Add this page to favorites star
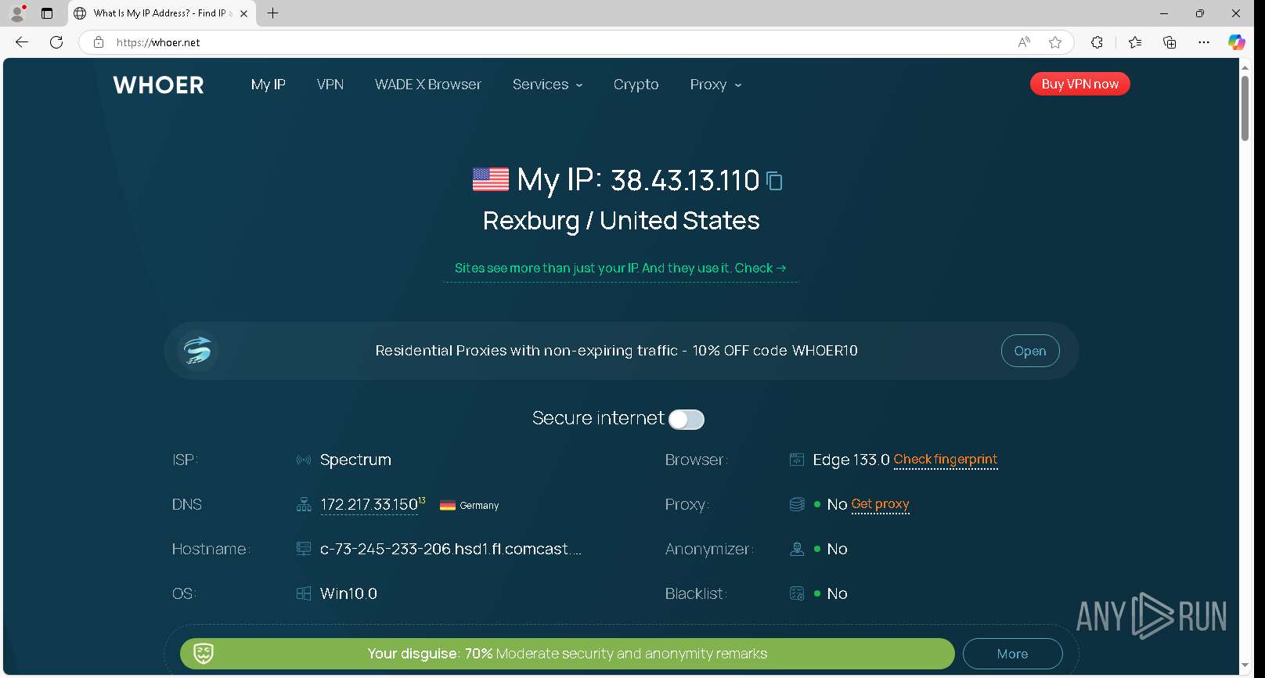Viewport: 1265px width, 678px height. pos(1055,42)
